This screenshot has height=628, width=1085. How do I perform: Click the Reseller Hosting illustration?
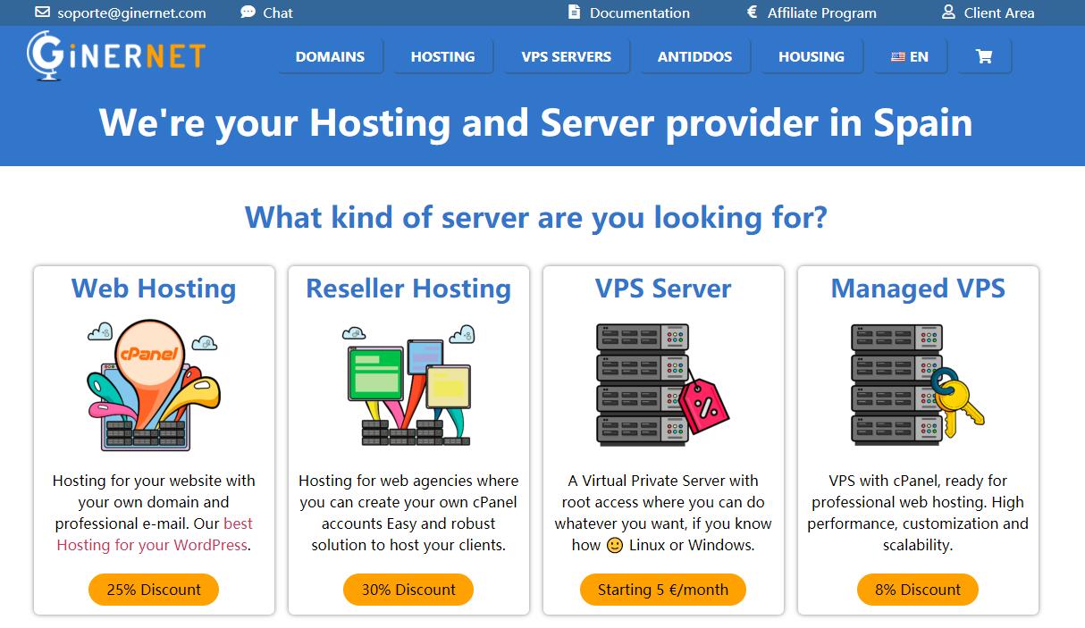tap(408, 385)
